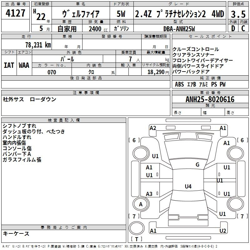Screen dimensions: 250x250
Task: Click A2 mark on the front bumper diagram
Action: coord(153,128)
